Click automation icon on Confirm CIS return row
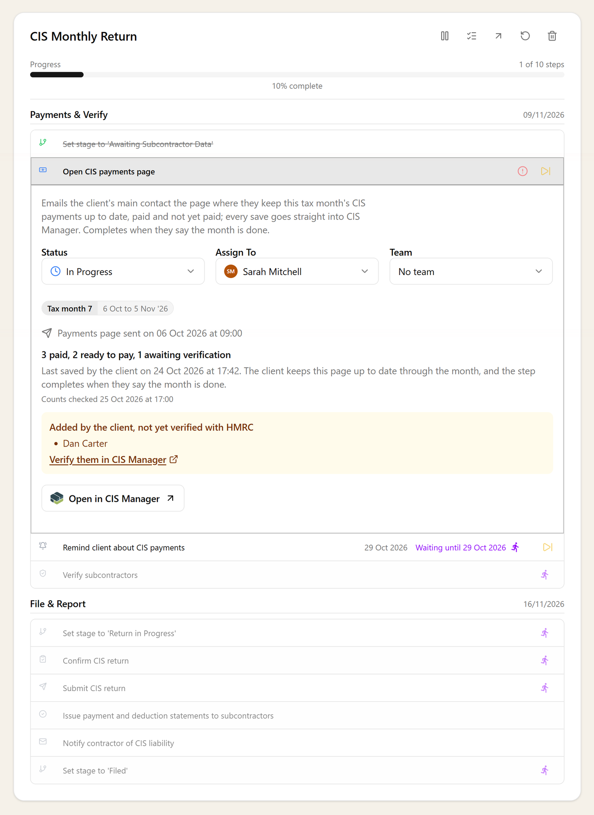This screenshot has height=815, width=594. (x=545, y=660)
